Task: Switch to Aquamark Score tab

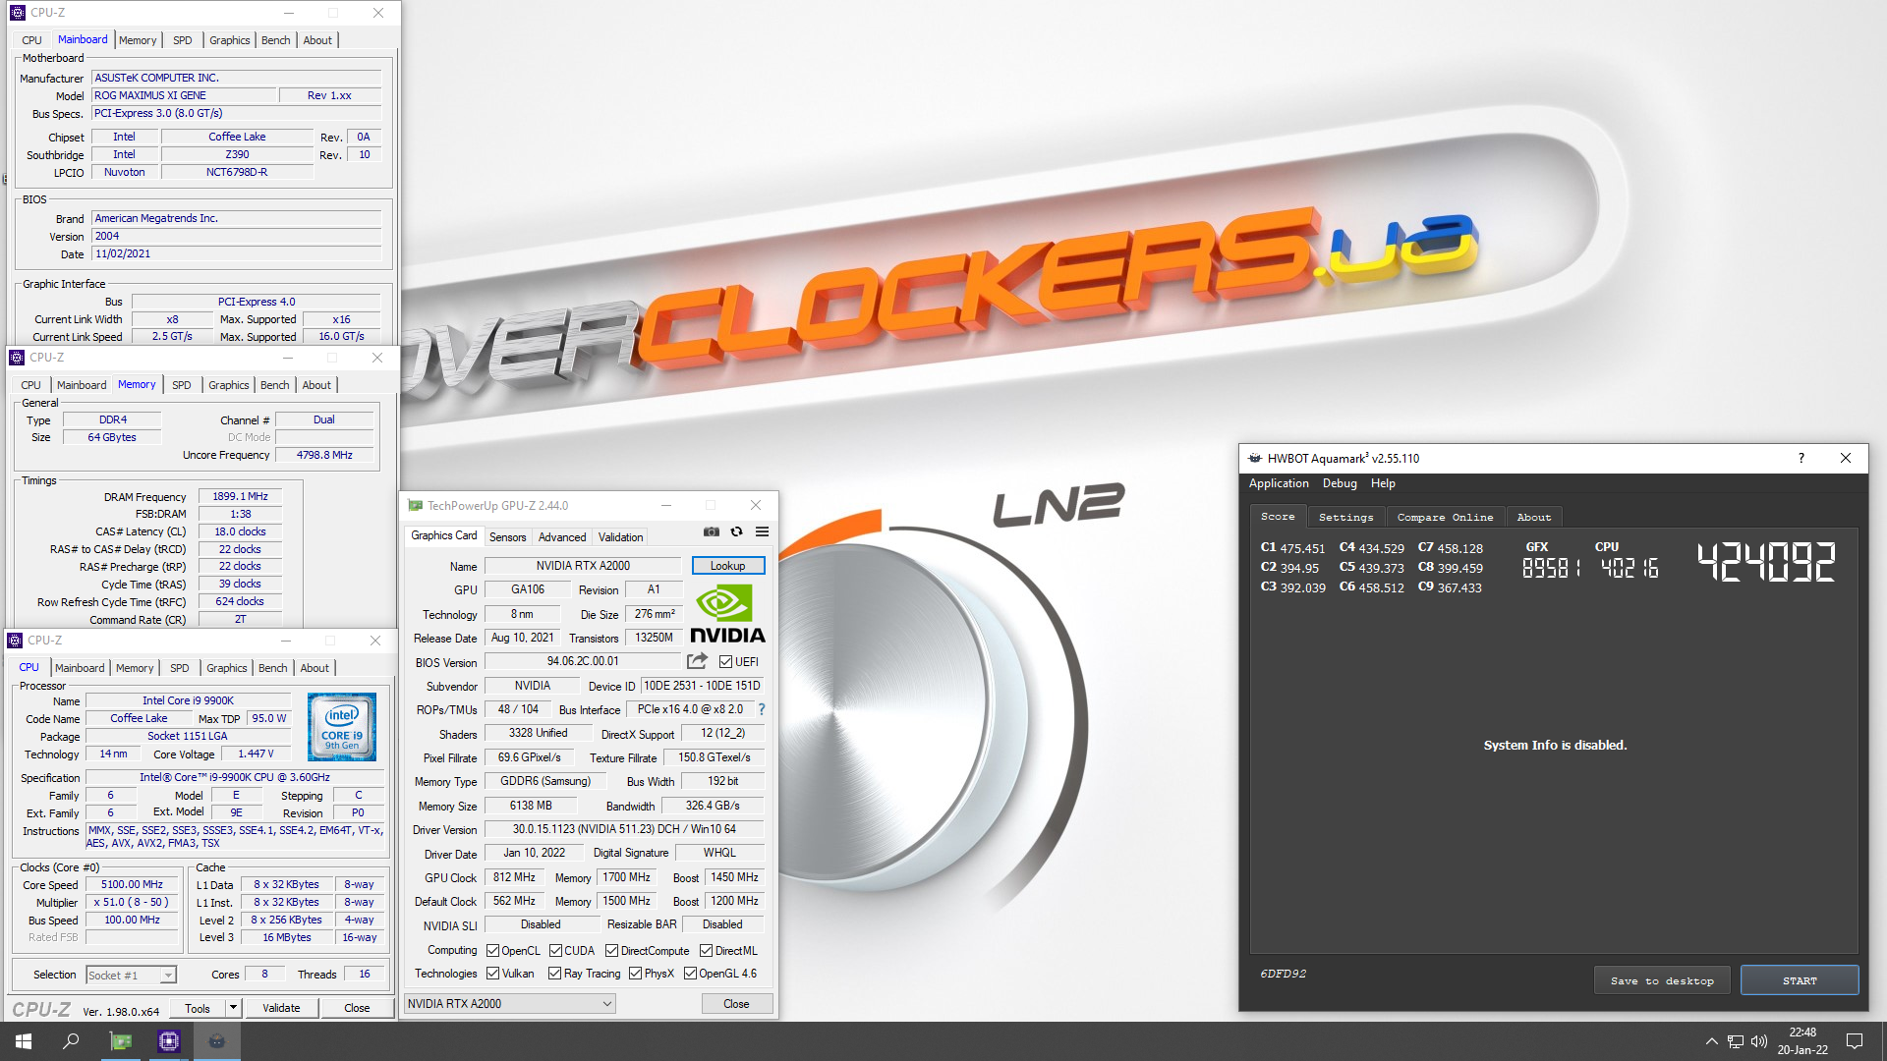Action: point(1278,517)
